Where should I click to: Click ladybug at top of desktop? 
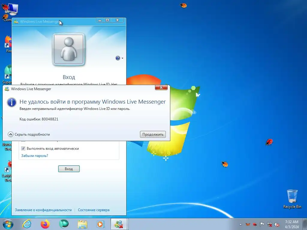click(x=183, y=5)
